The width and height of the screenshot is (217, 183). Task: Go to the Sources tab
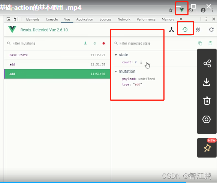[105, 19]
